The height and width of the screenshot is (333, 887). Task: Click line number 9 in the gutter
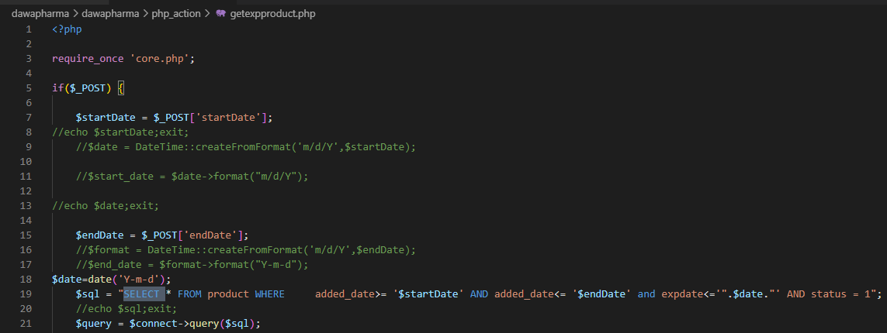coord(29,146)
